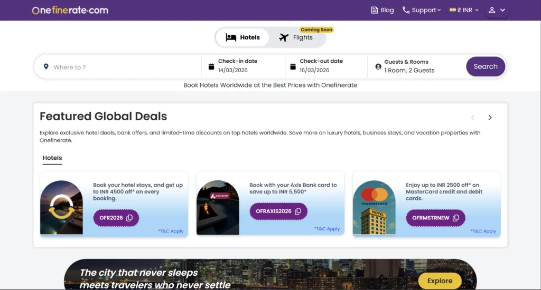
Task: Go to previous featured deals slide
Action: tap(473, 118)
